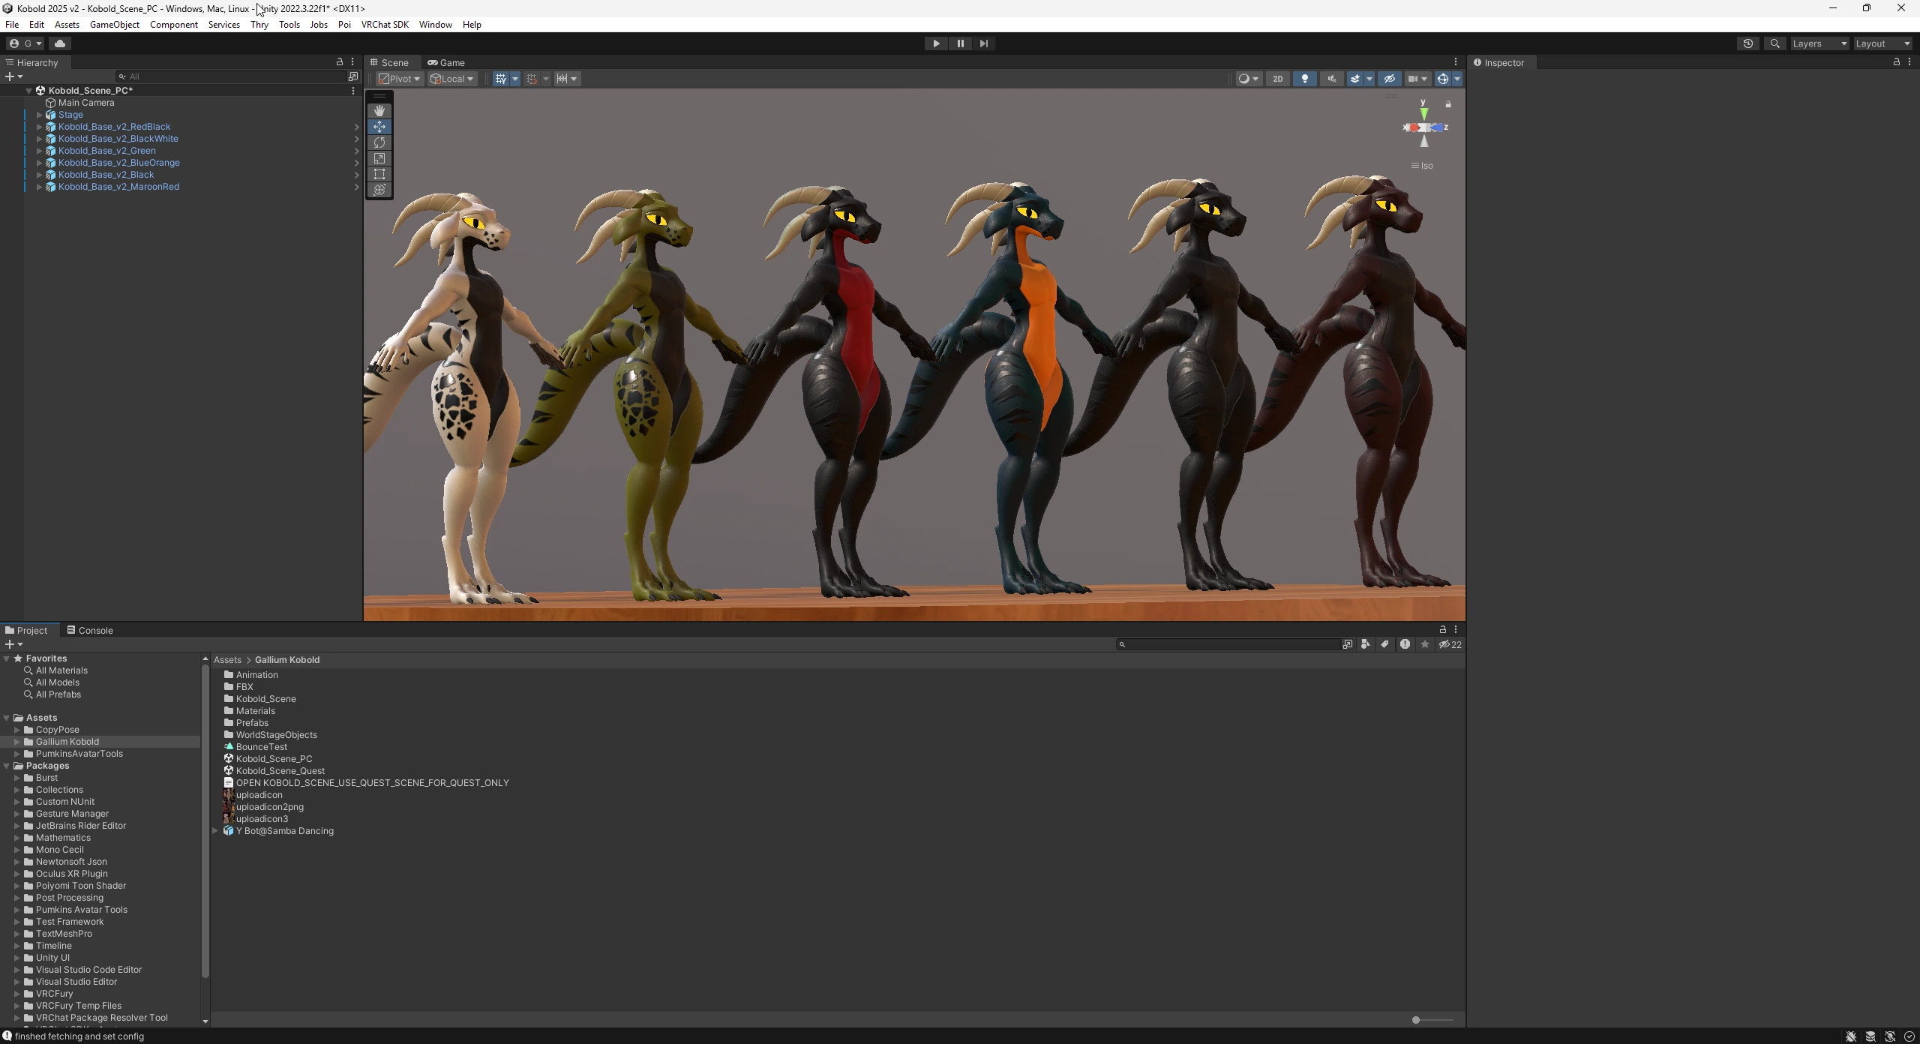Select All Materials favorite search
Image resolution: width=1920 pixels, height=1044 pixels.
click(61, 670)
